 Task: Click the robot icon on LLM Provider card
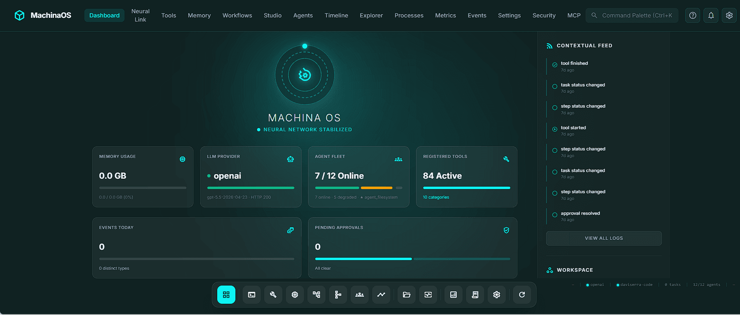coord(290,159)
